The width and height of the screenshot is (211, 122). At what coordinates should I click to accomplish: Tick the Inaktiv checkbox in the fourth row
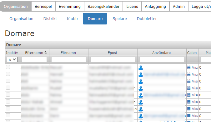tap(8, 88)
